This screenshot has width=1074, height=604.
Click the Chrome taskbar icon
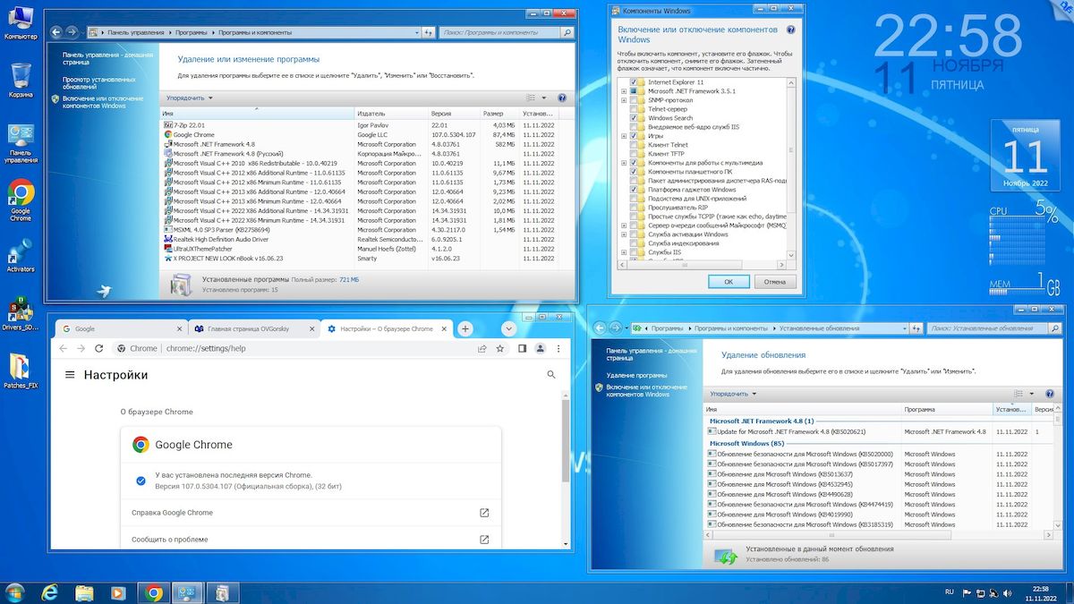(x=154, y=591)
